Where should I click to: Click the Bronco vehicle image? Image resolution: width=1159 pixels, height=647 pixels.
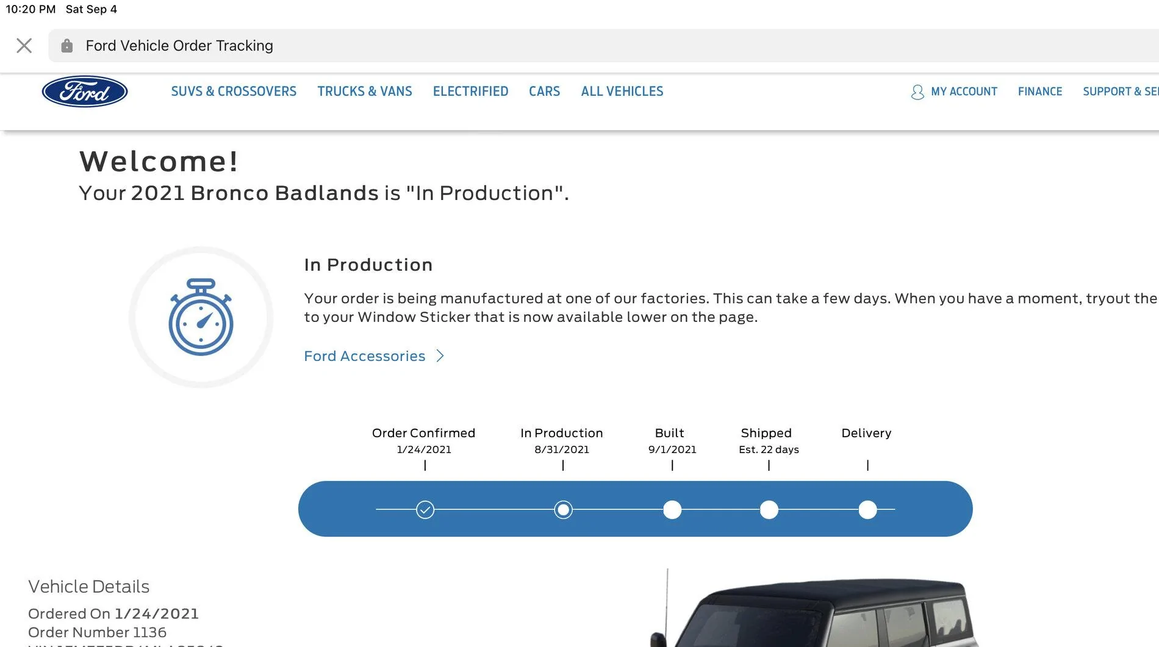(x=817, y=609)
